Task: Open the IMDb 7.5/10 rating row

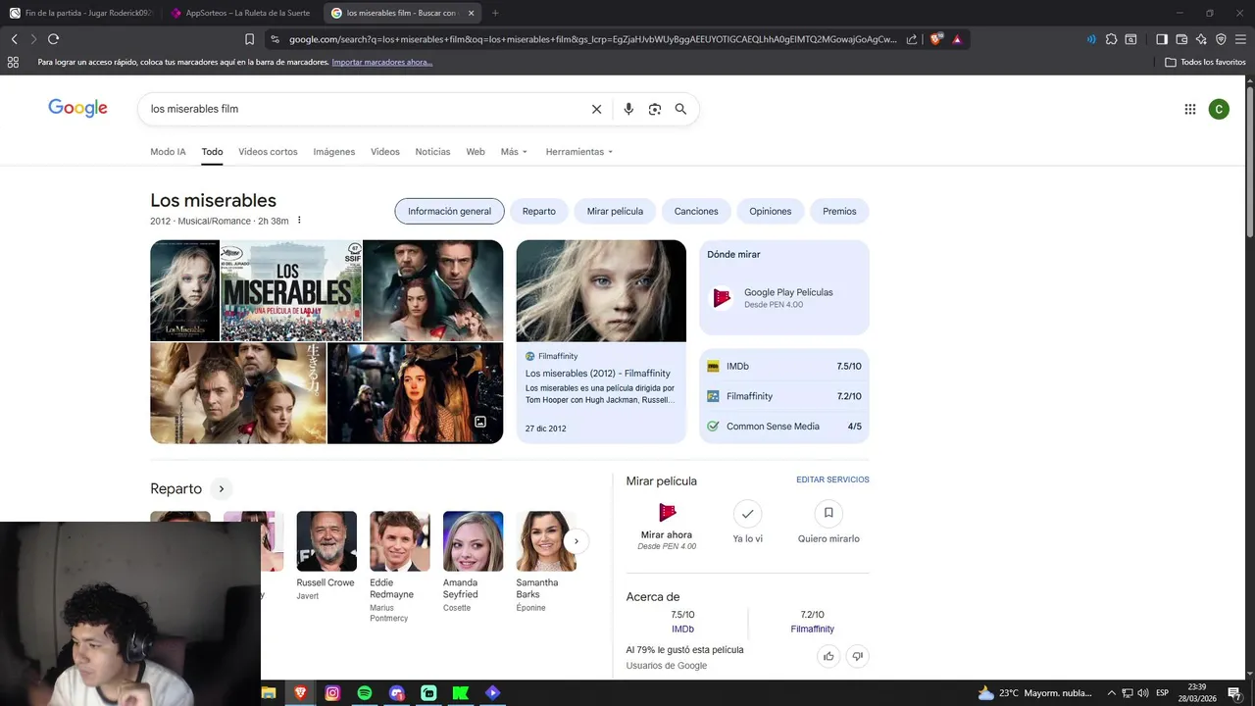Action: [784, 366]
